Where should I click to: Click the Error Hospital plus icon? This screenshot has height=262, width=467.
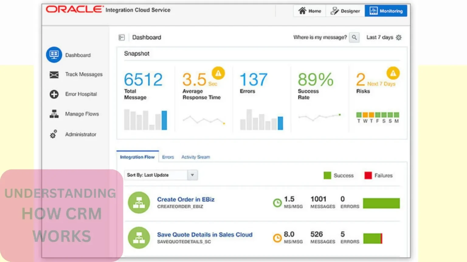pos(54,94)
